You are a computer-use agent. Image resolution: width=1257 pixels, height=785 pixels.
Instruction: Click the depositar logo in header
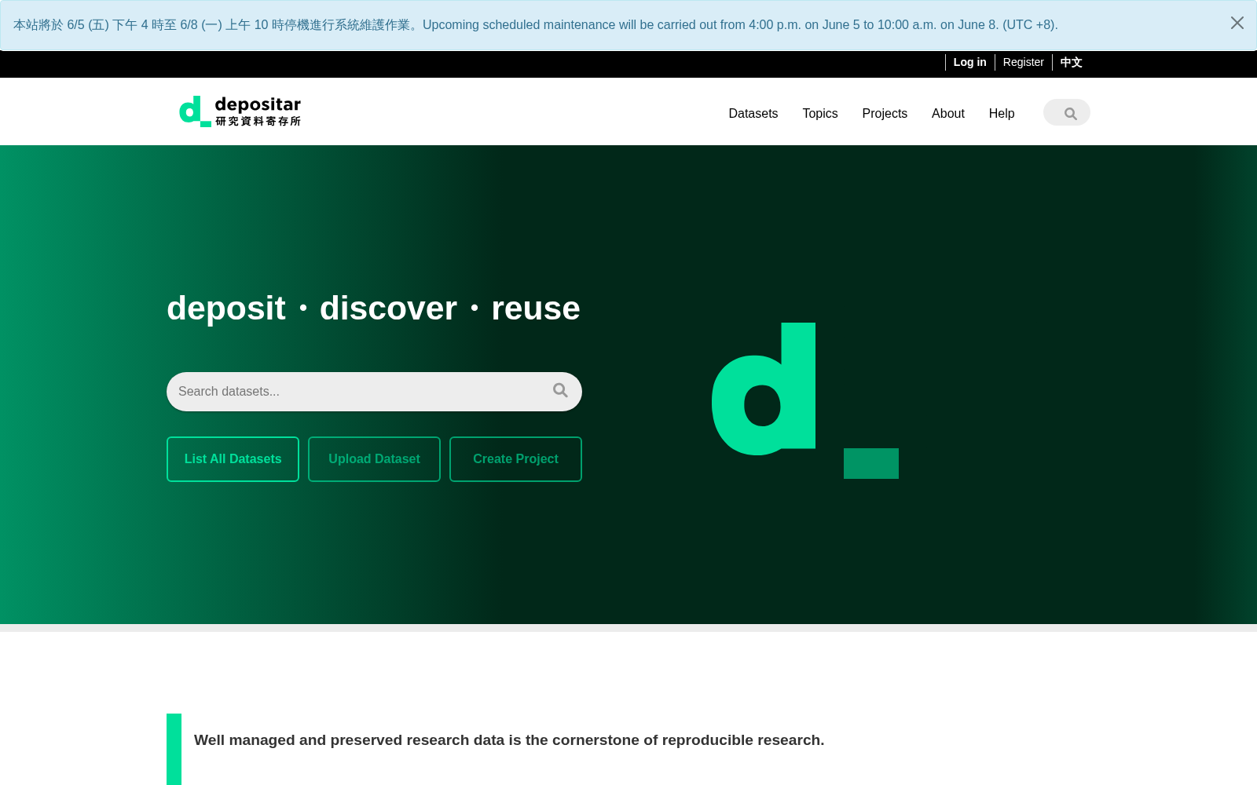[x=240, y=111]
